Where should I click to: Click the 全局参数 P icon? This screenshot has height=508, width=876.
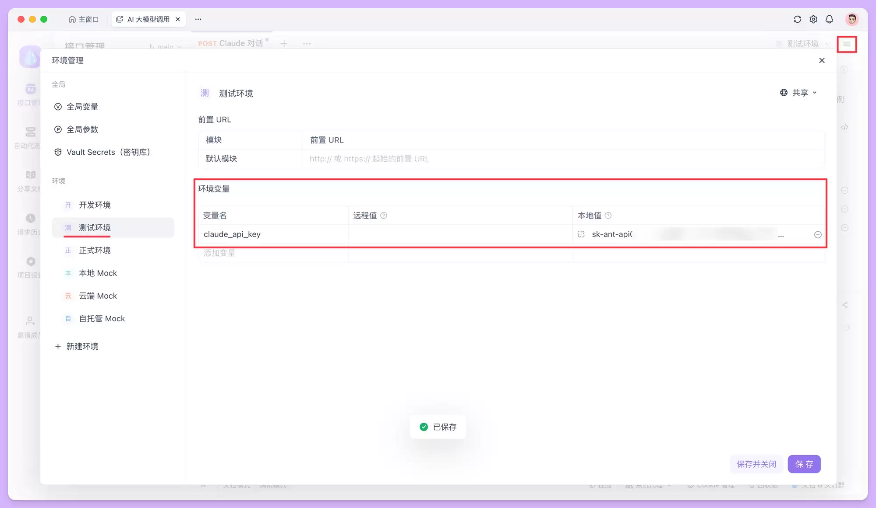pos(58,129)
